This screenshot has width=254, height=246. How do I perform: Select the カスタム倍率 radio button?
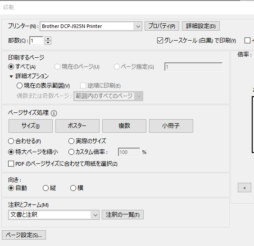[x=71, y=152]
